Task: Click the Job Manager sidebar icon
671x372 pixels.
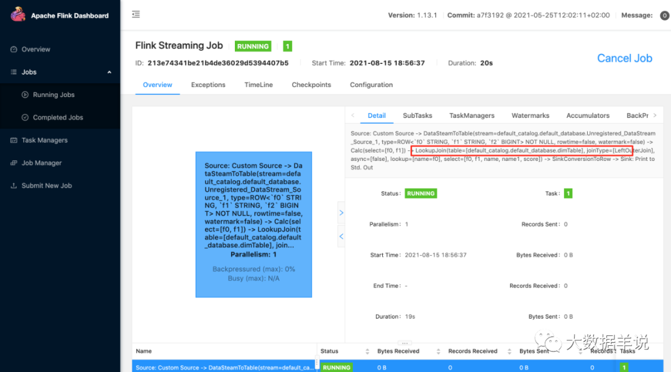Action: click(14, 163)
